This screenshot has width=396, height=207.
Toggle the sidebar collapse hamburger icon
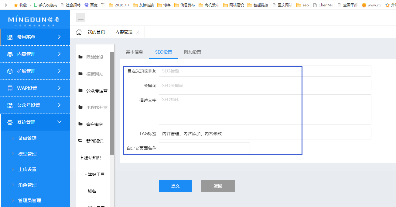point(80,18)
